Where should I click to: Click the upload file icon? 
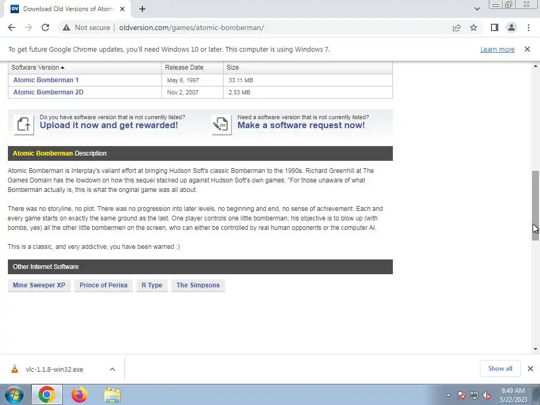click(x=23, y=124)
